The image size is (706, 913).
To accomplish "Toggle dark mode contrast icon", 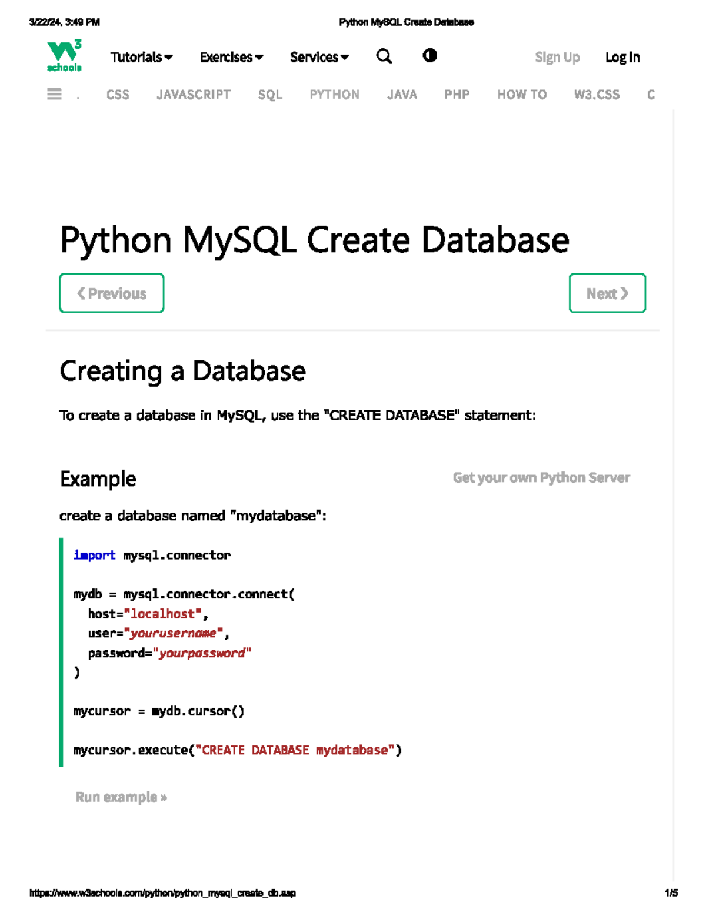I will (x=430, y=55).
